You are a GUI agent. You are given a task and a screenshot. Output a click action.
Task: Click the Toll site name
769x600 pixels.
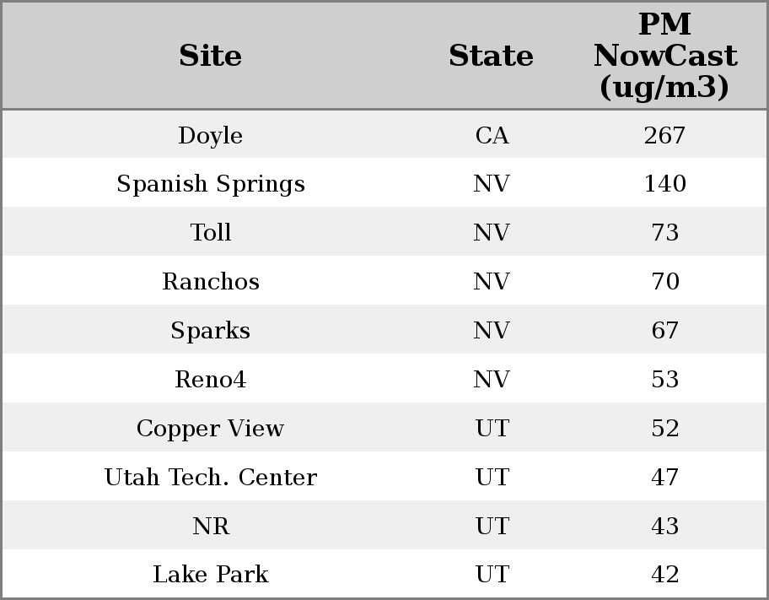coord(210,233)
